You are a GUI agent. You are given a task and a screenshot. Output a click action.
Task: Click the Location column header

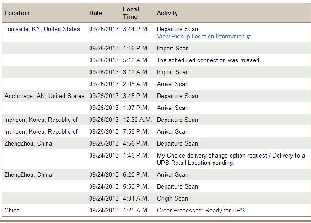coord(17,13)
